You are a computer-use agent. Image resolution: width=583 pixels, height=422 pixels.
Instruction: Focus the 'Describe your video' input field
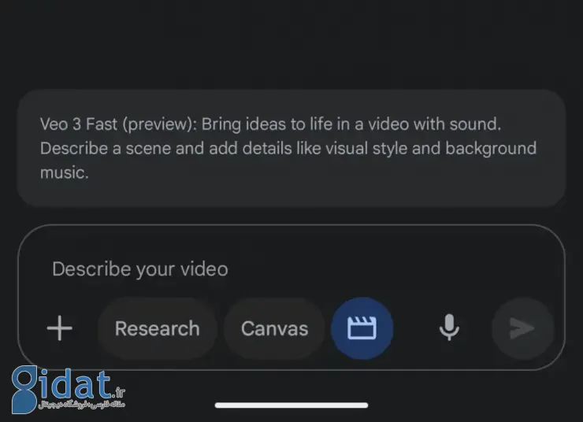pyautogui.click(x=139, y=269)
